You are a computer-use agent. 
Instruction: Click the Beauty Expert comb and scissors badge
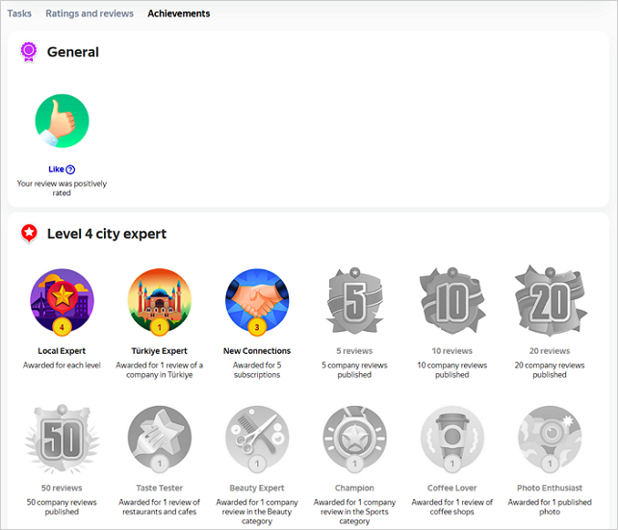click(256, 438)
